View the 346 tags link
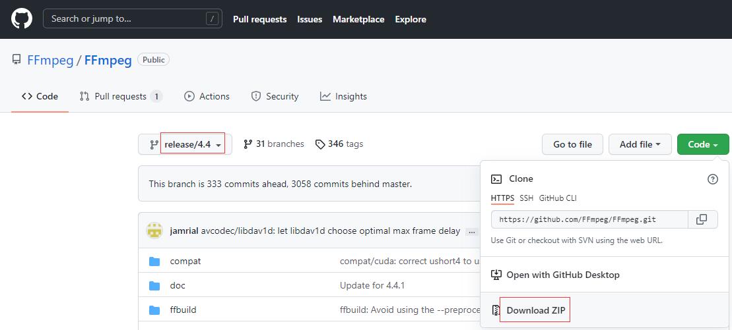The image size is (732, 330). click(339, 144)
